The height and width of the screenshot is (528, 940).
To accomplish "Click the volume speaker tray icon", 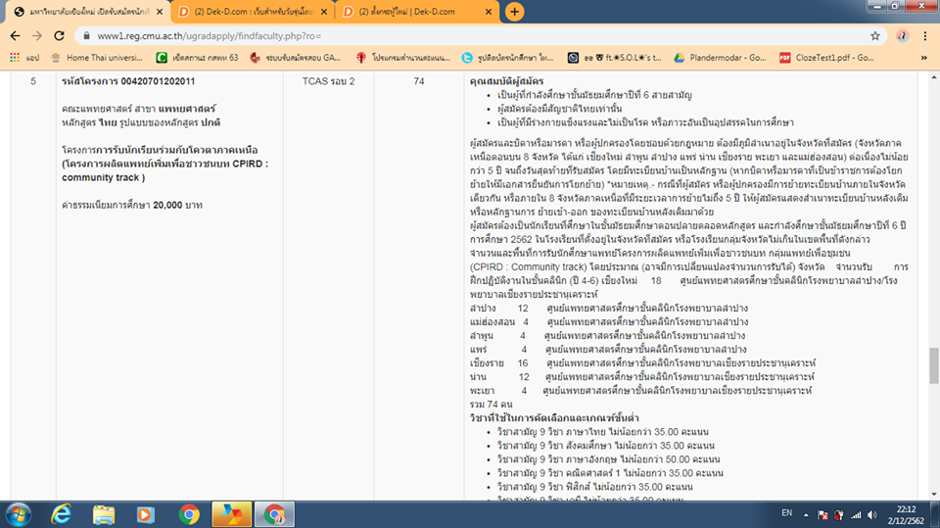I will click(872, 515).
